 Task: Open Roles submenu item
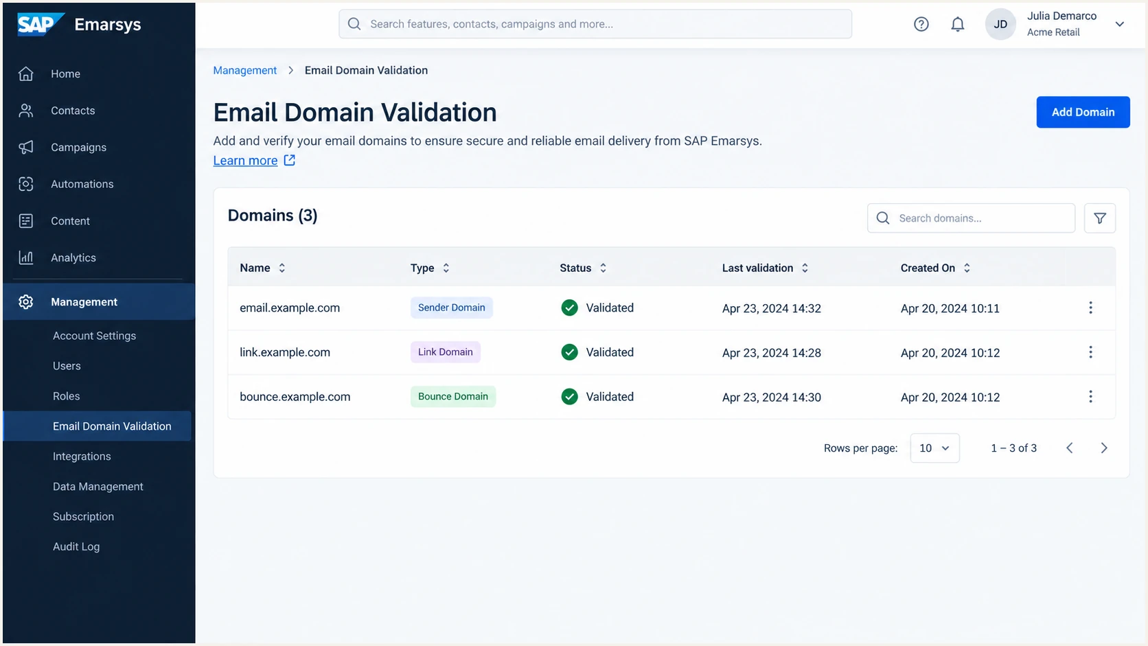click(x=66, y=396)
